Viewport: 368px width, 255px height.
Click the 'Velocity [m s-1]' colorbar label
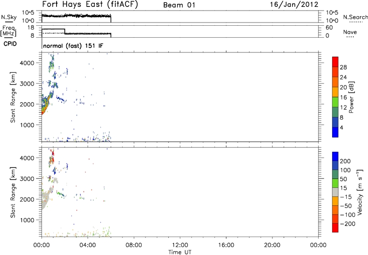(x=360, y=192)
